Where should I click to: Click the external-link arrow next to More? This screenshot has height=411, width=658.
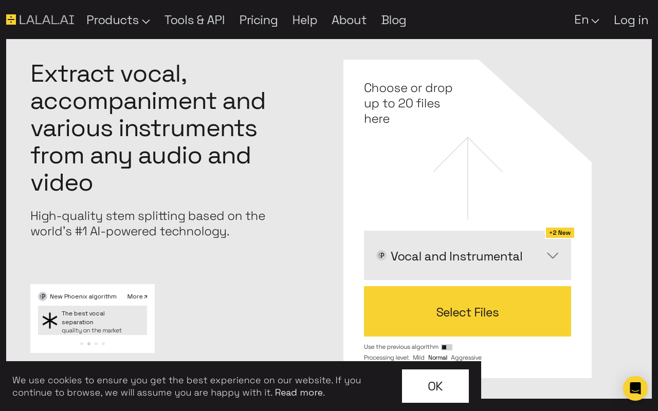pos(144,296)
